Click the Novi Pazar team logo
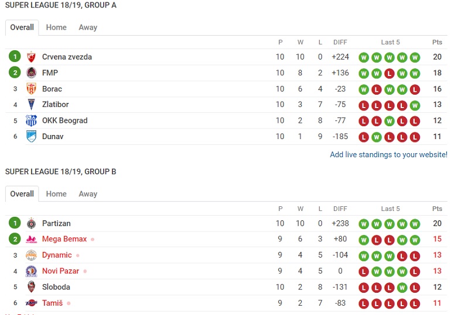 tap(32, 271)
